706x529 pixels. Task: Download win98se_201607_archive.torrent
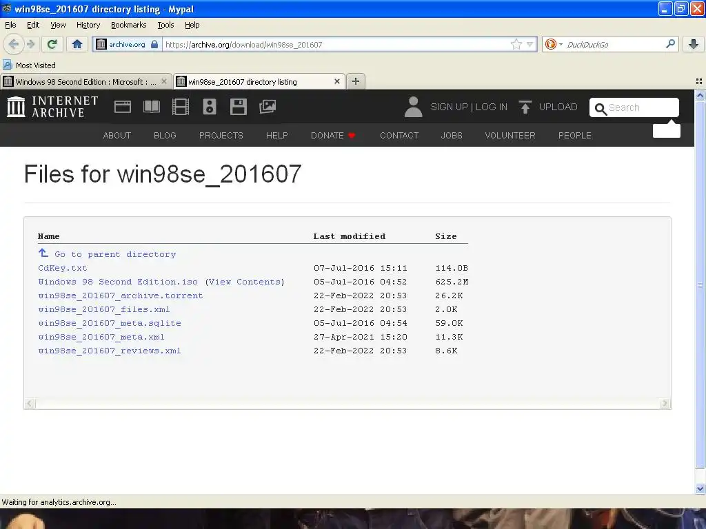pos(121,295)
